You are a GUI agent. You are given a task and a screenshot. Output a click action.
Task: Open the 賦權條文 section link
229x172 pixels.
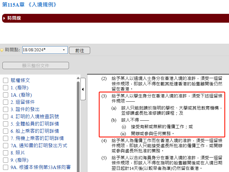pos(20,80)
